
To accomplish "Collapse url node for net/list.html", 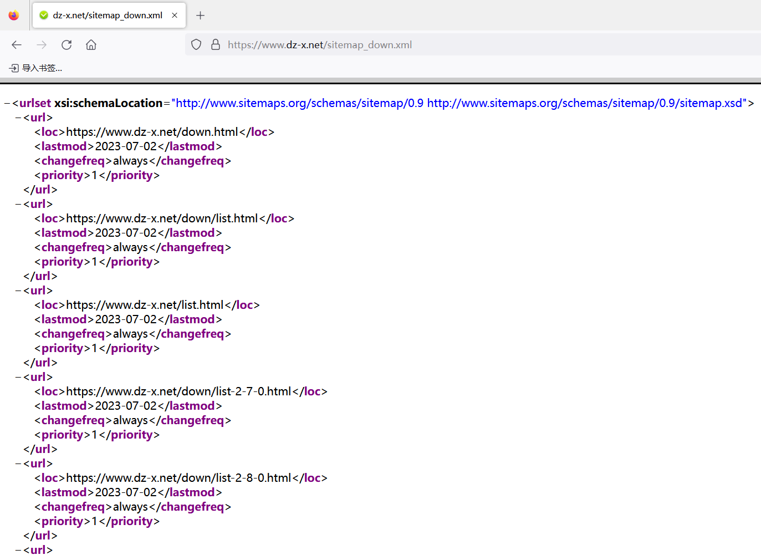I will 18,291.
